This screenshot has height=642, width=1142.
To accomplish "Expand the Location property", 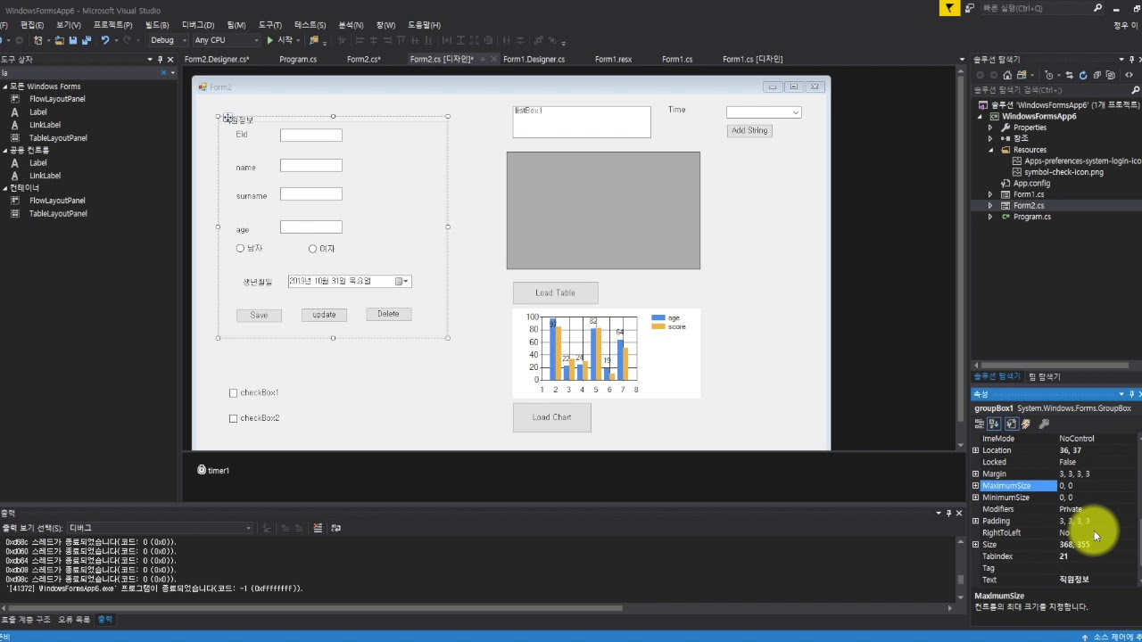I will 975,450.
